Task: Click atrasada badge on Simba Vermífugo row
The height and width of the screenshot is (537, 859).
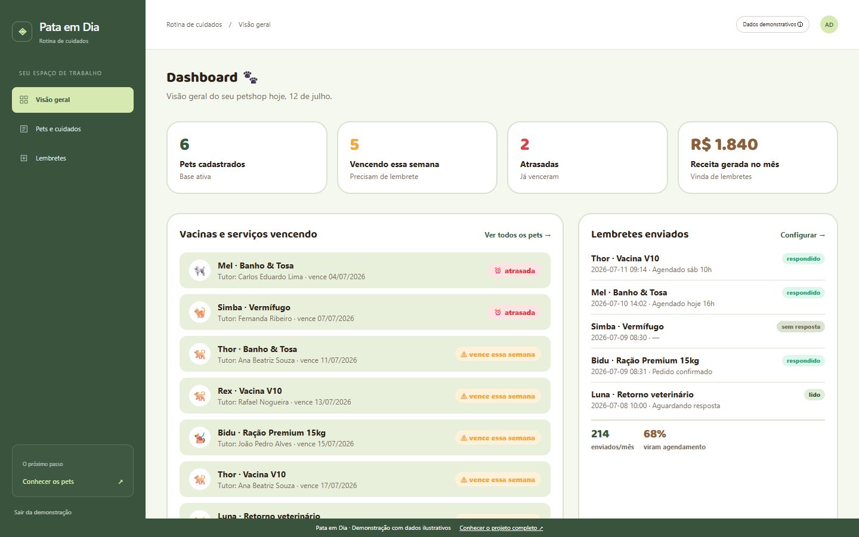Action: pyautogui.click(x=514, y=312)
